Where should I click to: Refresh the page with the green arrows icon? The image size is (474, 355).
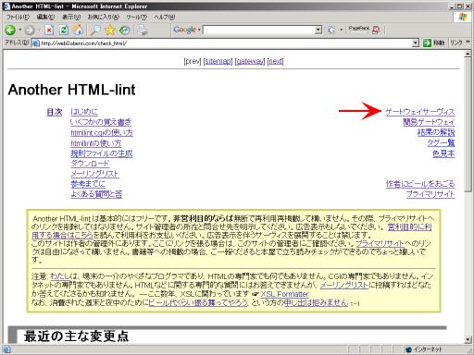(x=64, y=30)
